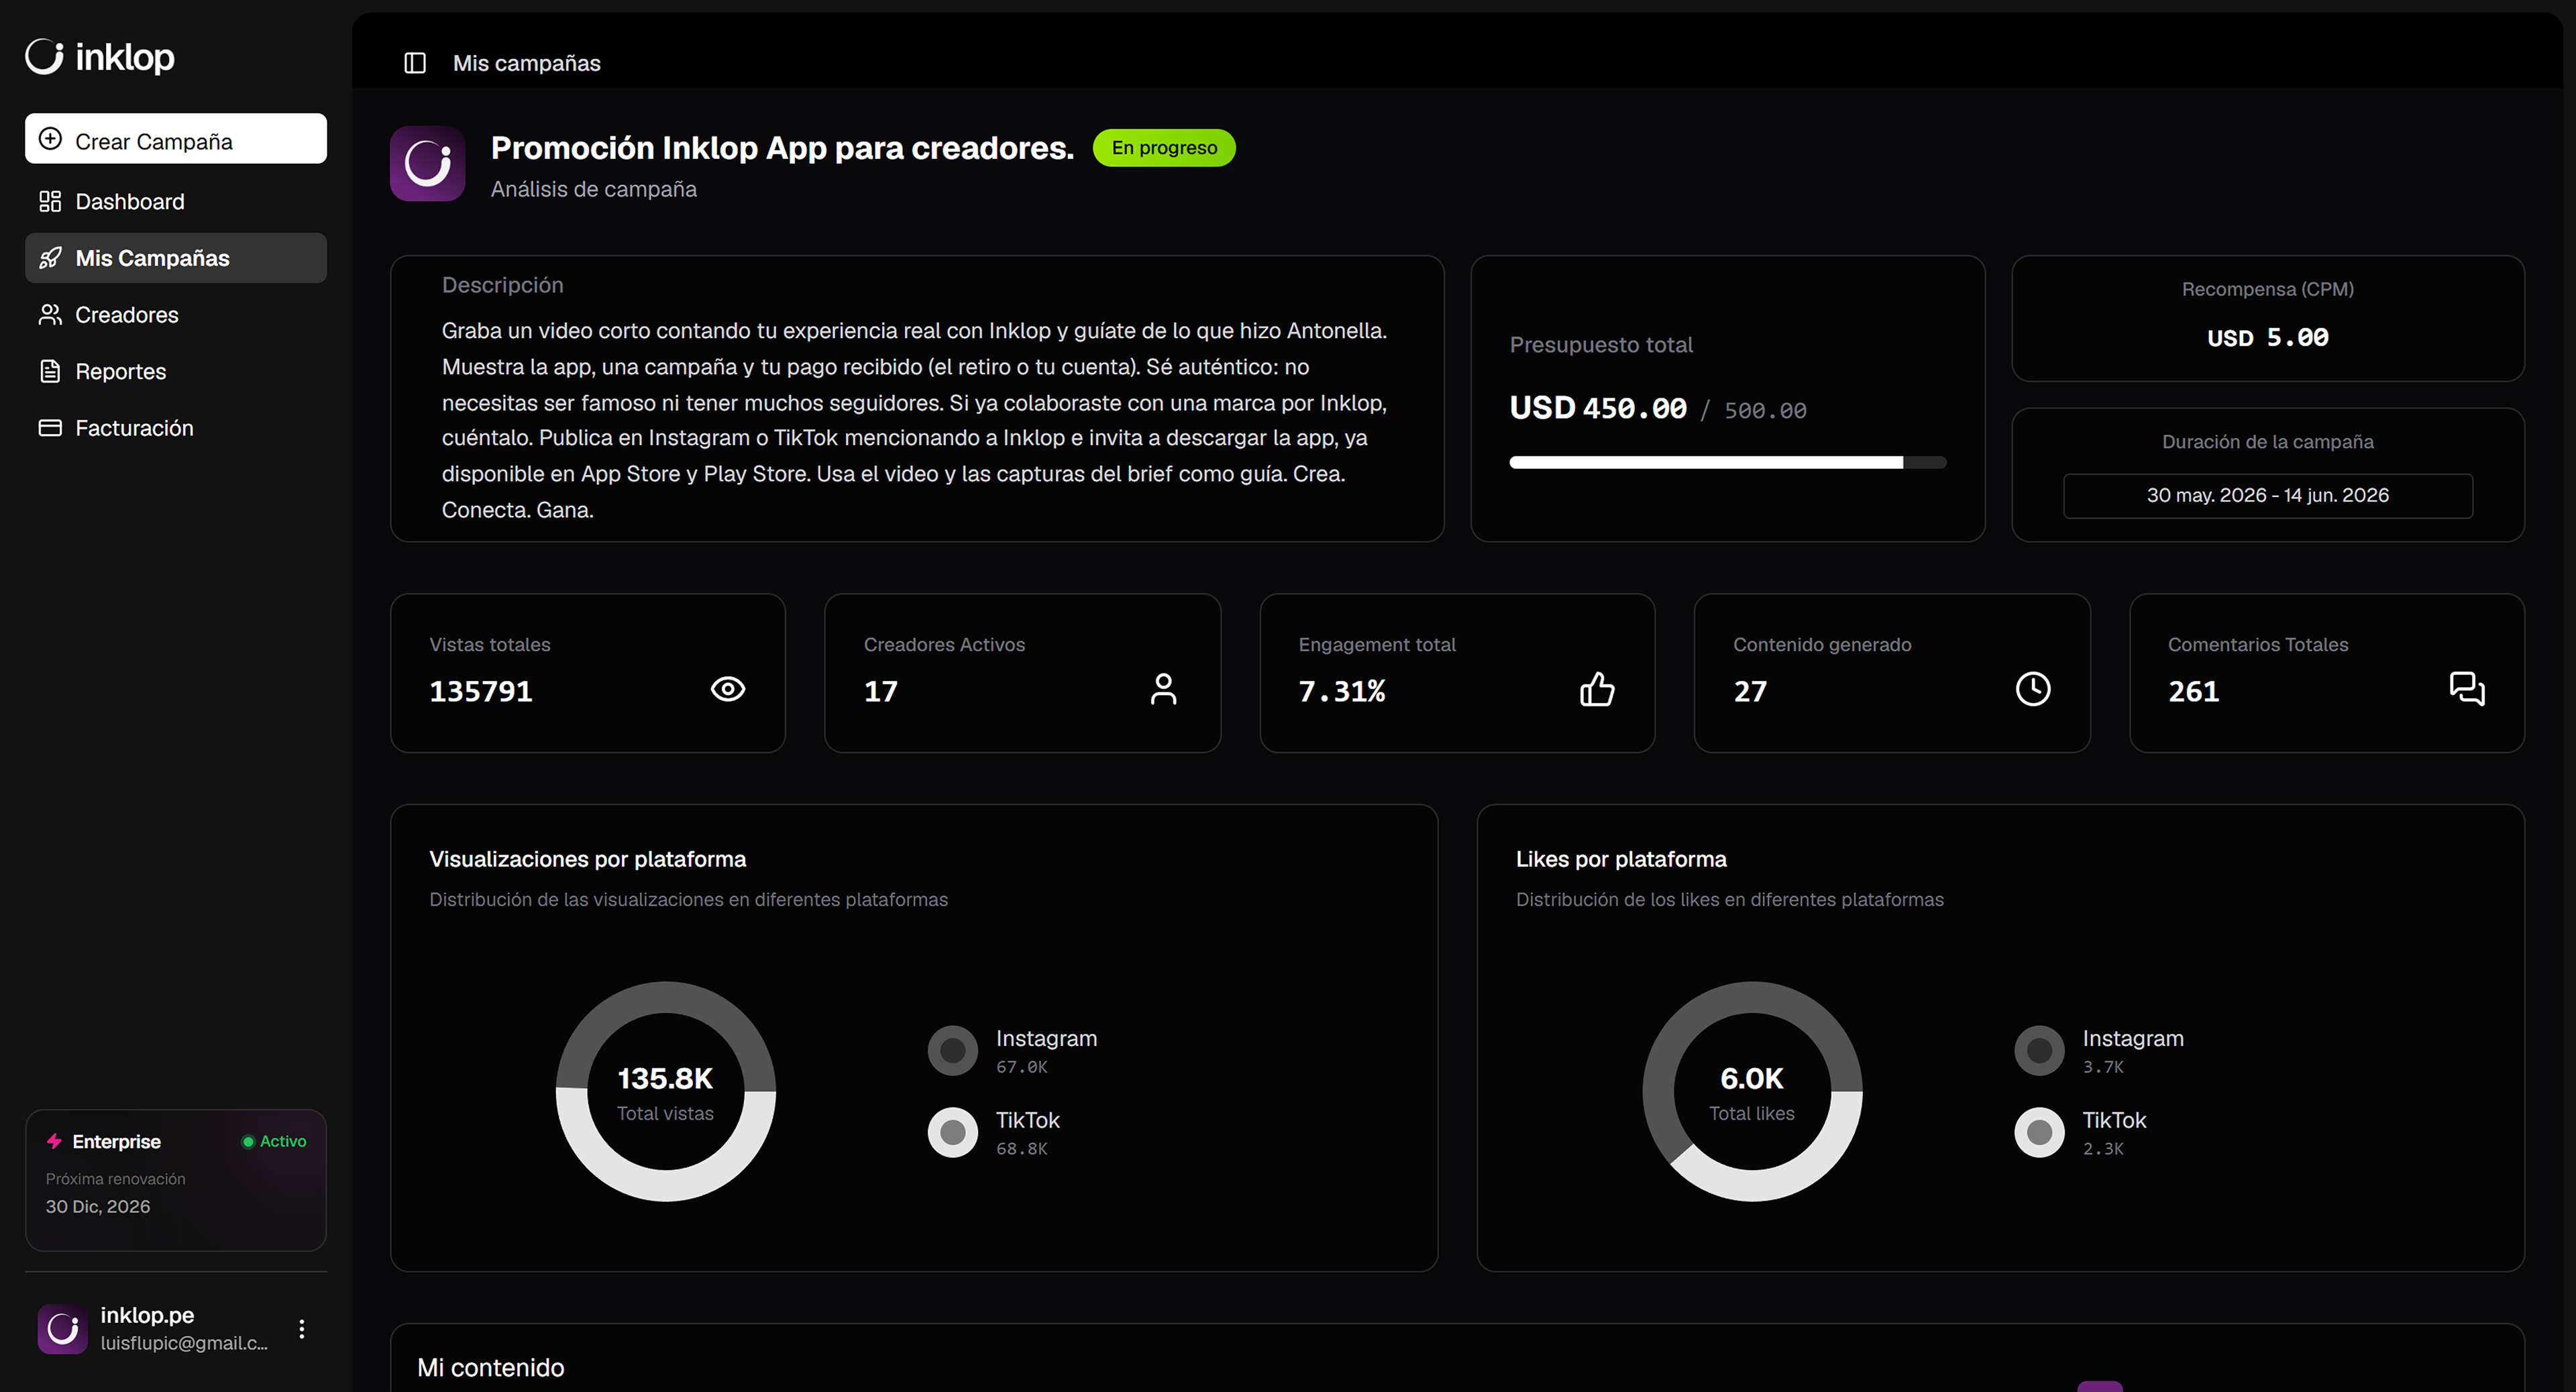Click the Mi contenido section heading

click(x=491, y=1367)
